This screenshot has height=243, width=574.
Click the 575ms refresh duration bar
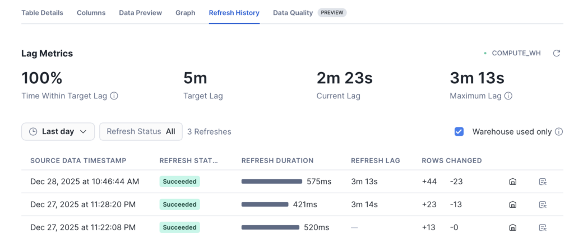click(x=272, y=182)
